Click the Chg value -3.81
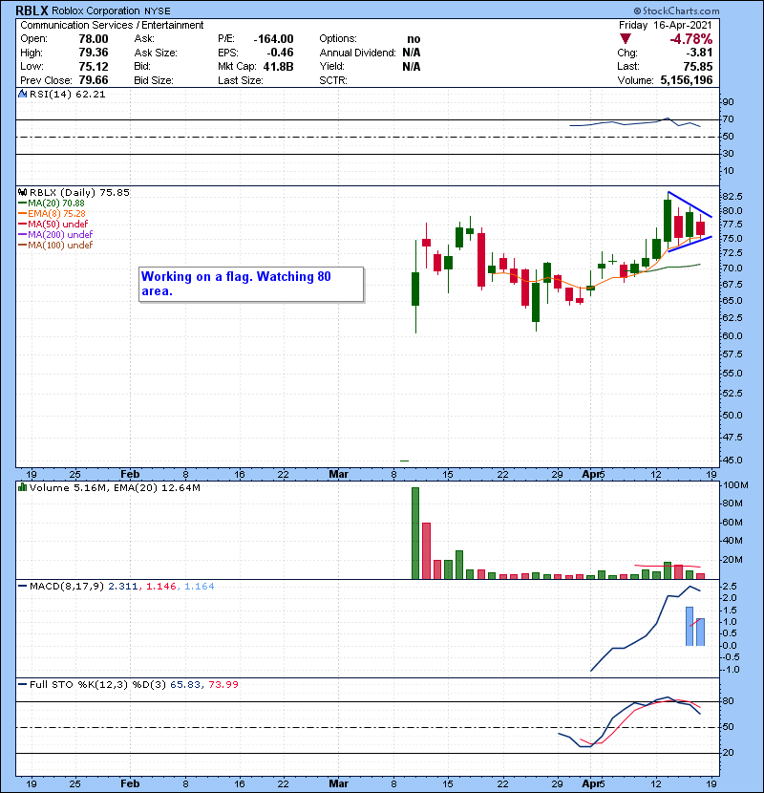Viewport: 764px width, 793px height. point(699,53)
